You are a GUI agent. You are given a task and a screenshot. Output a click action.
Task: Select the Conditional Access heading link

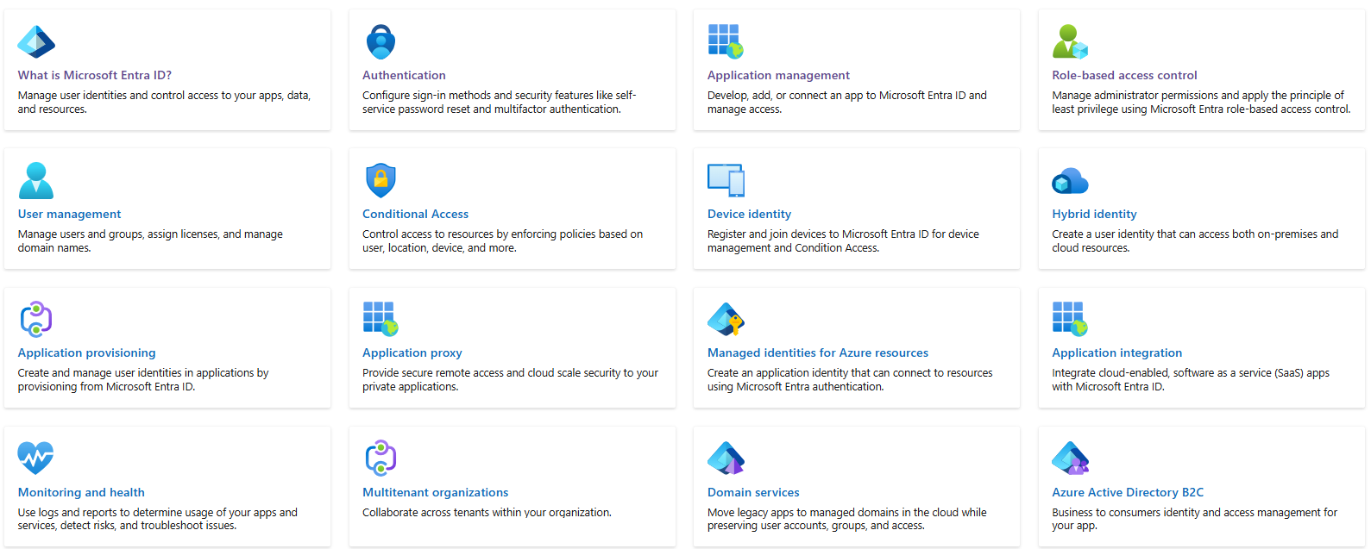pyautogui.click(x=415, y=214)
